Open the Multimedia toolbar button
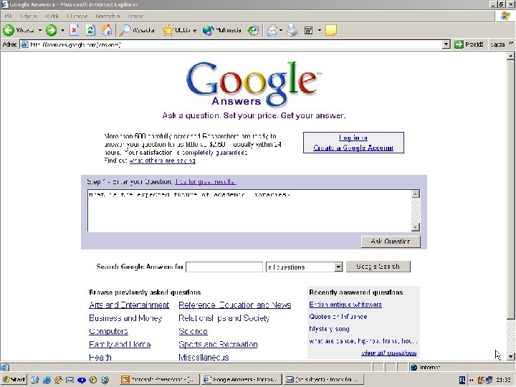The height and width of the screenshot is (387, 516). (221, 30)
